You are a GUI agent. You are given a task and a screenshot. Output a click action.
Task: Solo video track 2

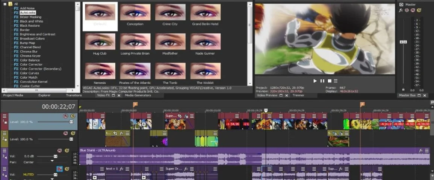(x=73, y=133)
